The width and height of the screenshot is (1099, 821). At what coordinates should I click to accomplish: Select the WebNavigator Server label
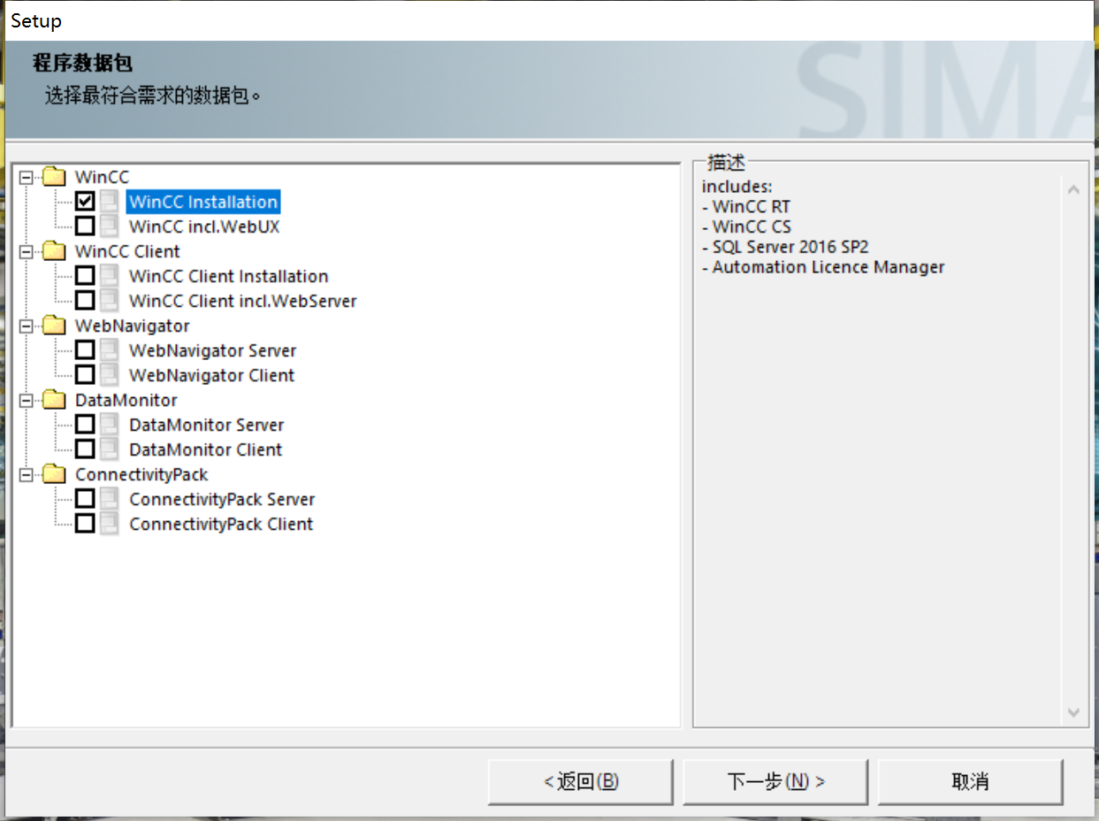[212, 350]
